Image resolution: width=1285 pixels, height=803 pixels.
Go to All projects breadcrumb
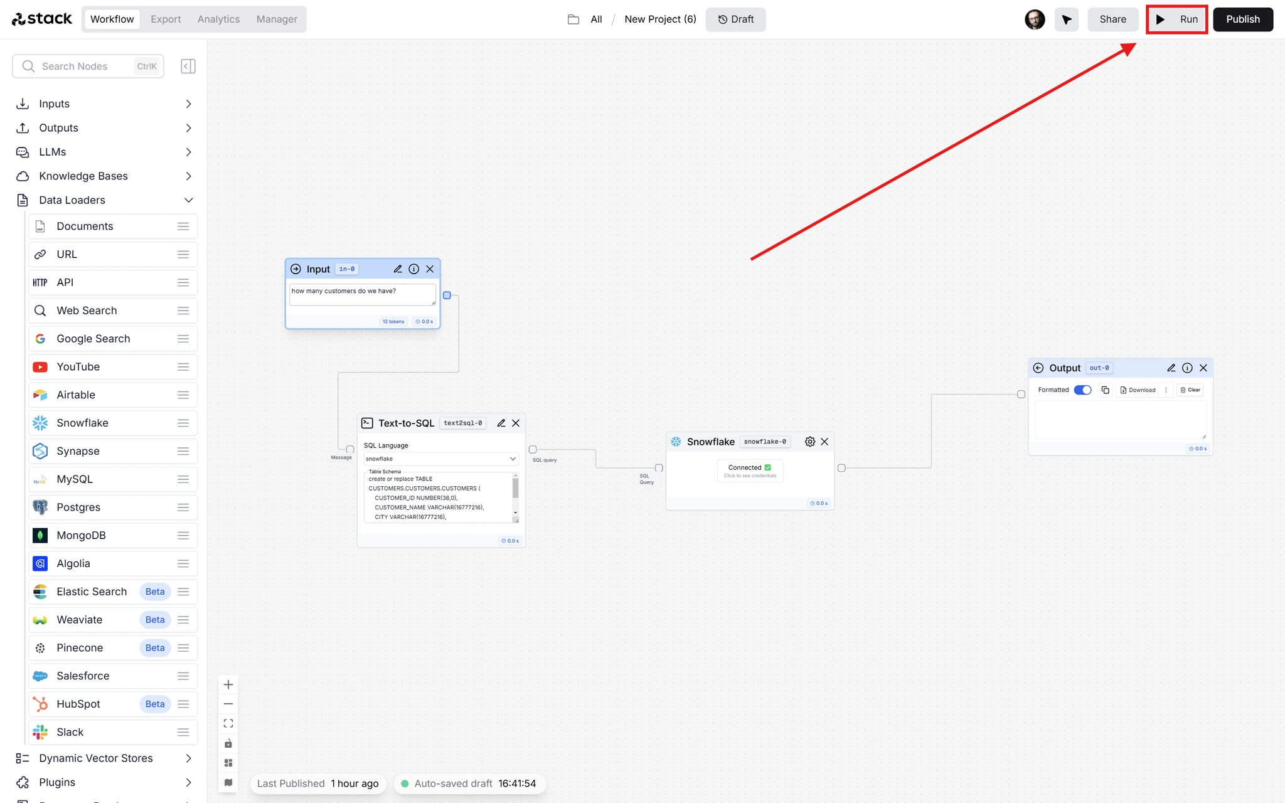click(x=596, y=19)
